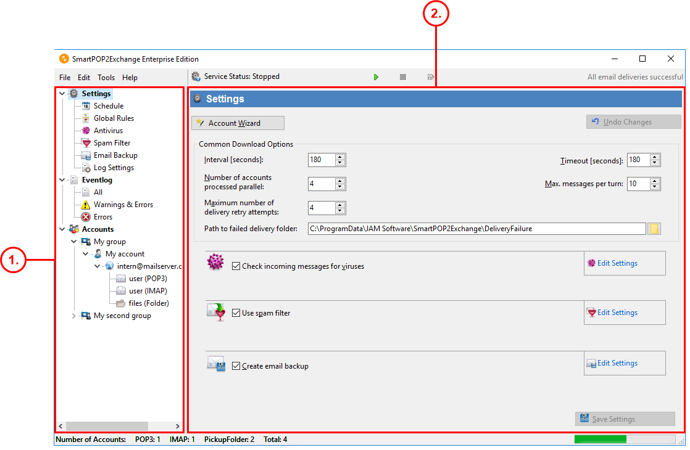This screenshot has width=690, height=450.
Task: Click the user (IMAP) mailbox icon
Action: click(121, 290)
